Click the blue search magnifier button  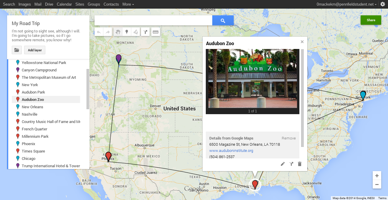(x=223, y=20)
